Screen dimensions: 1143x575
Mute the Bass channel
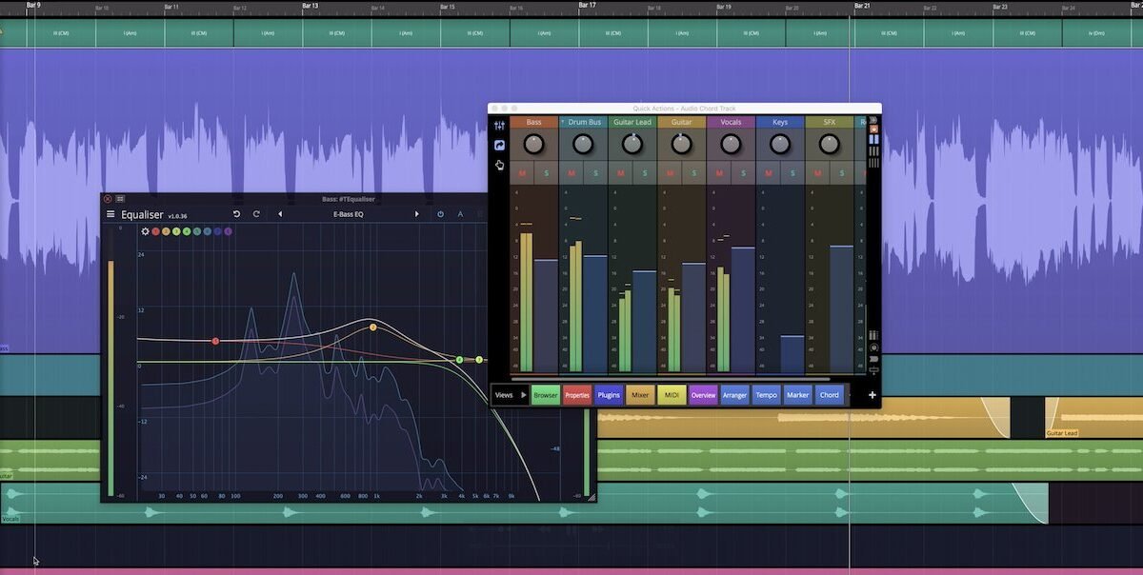522,173
